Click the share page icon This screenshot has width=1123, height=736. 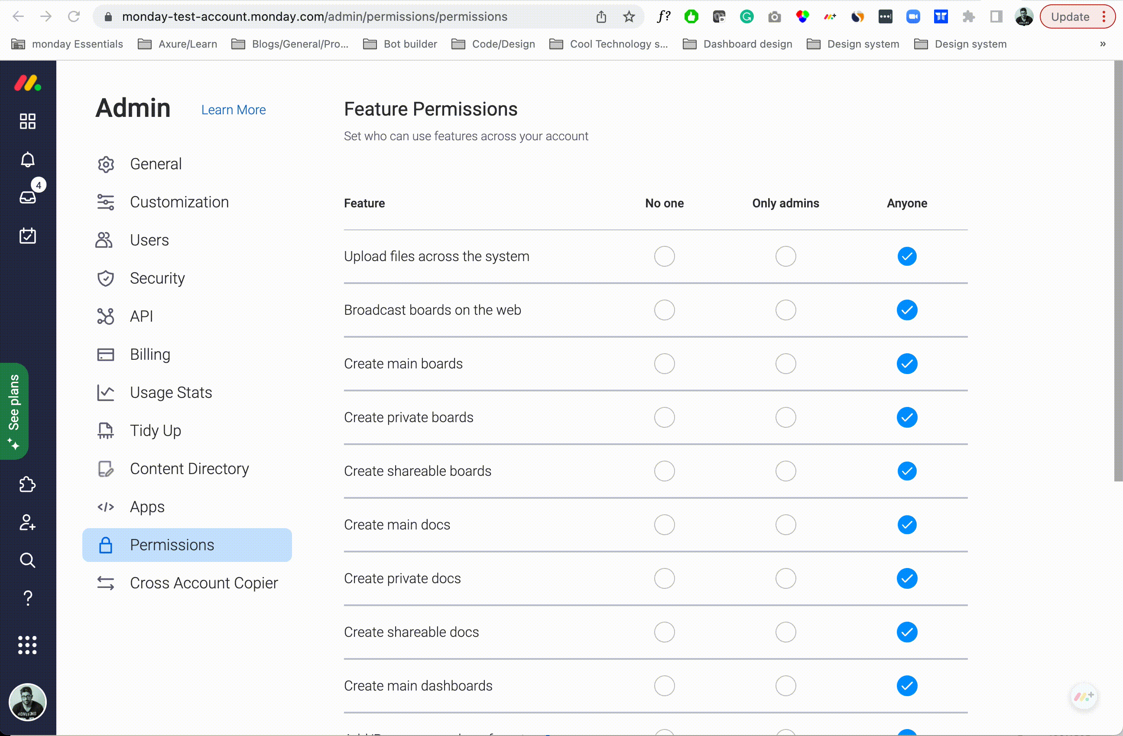point(601,16)
